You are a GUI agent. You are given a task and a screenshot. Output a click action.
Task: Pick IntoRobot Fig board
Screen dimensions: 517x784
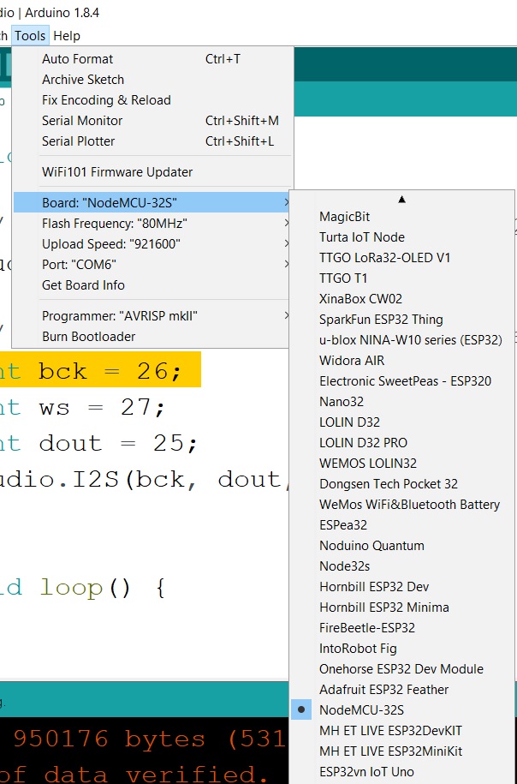click(401, 649)
